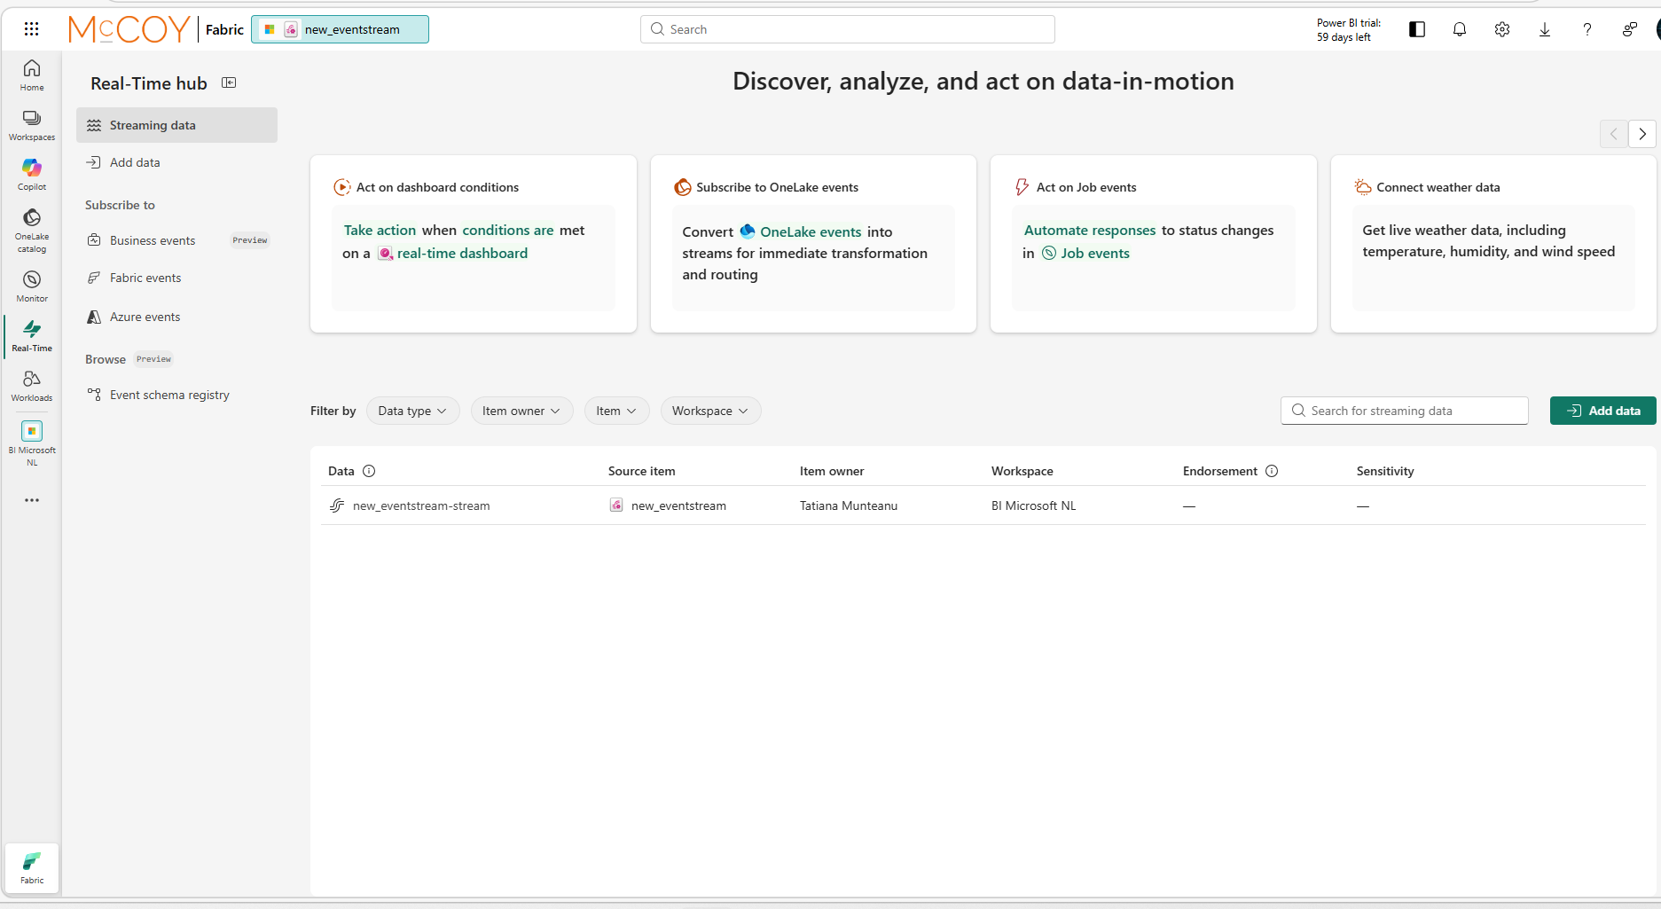This screenshot has width=1661, height=909.
Task: Open the notifications bell
Action: coord(1460,29)
